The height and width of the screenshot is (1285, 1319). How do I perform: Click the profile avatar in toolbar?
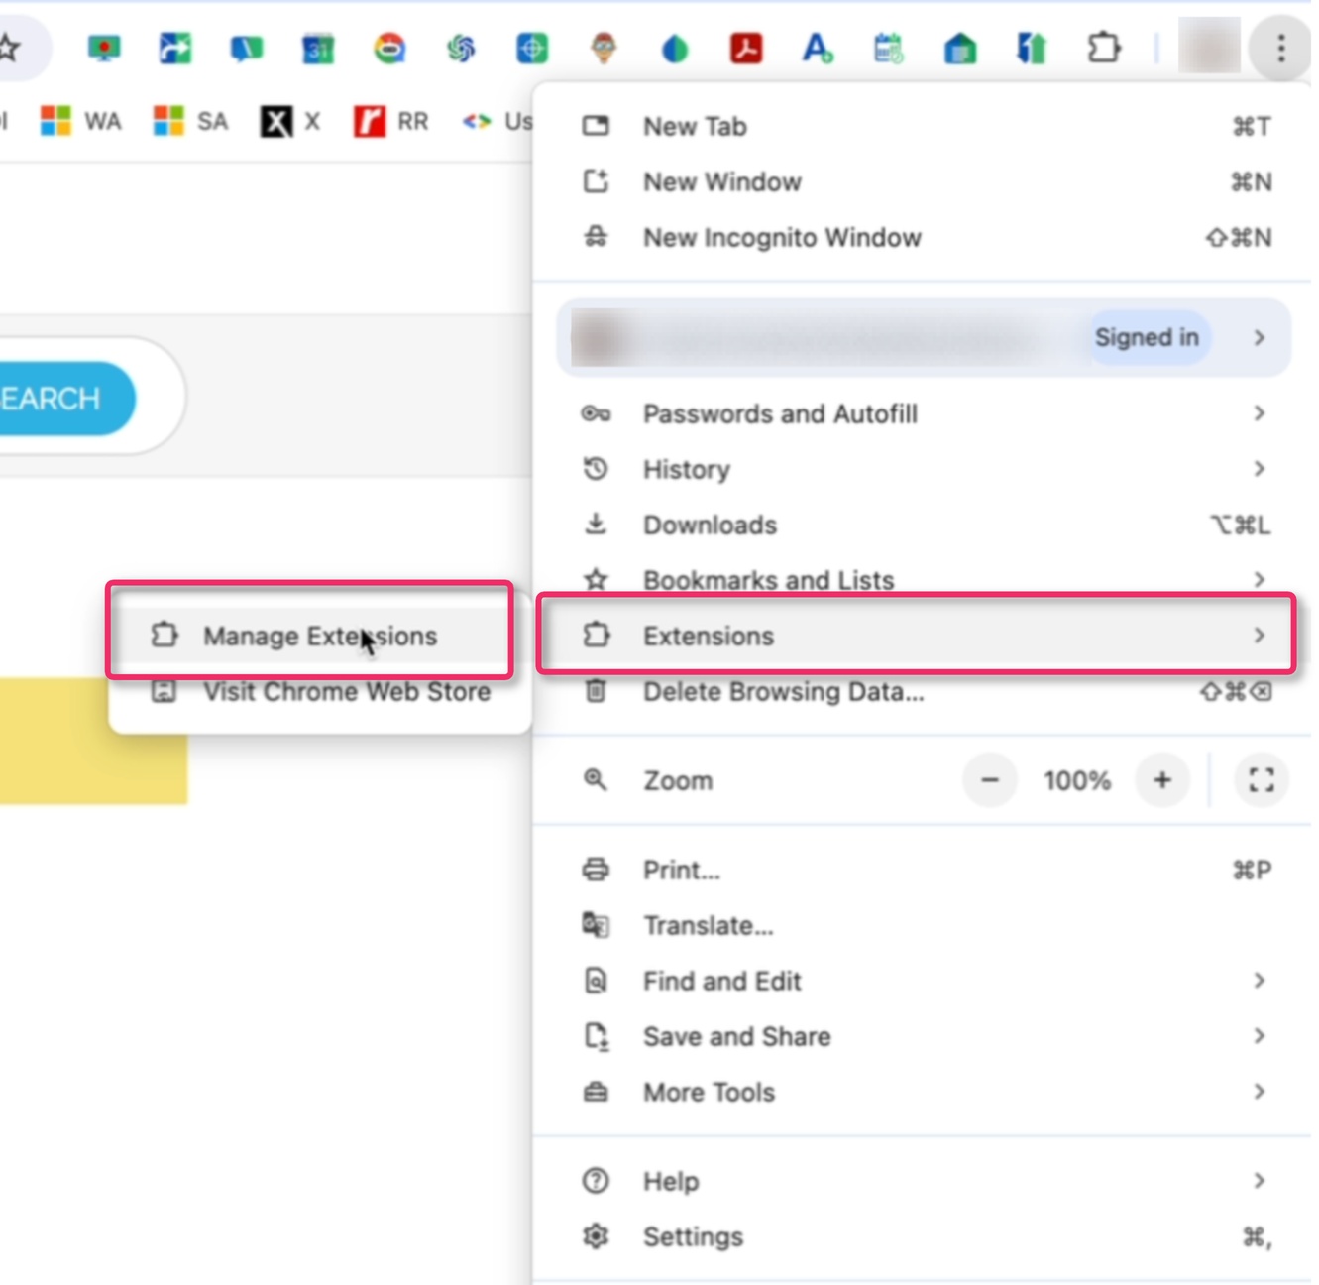point(1208,46)
